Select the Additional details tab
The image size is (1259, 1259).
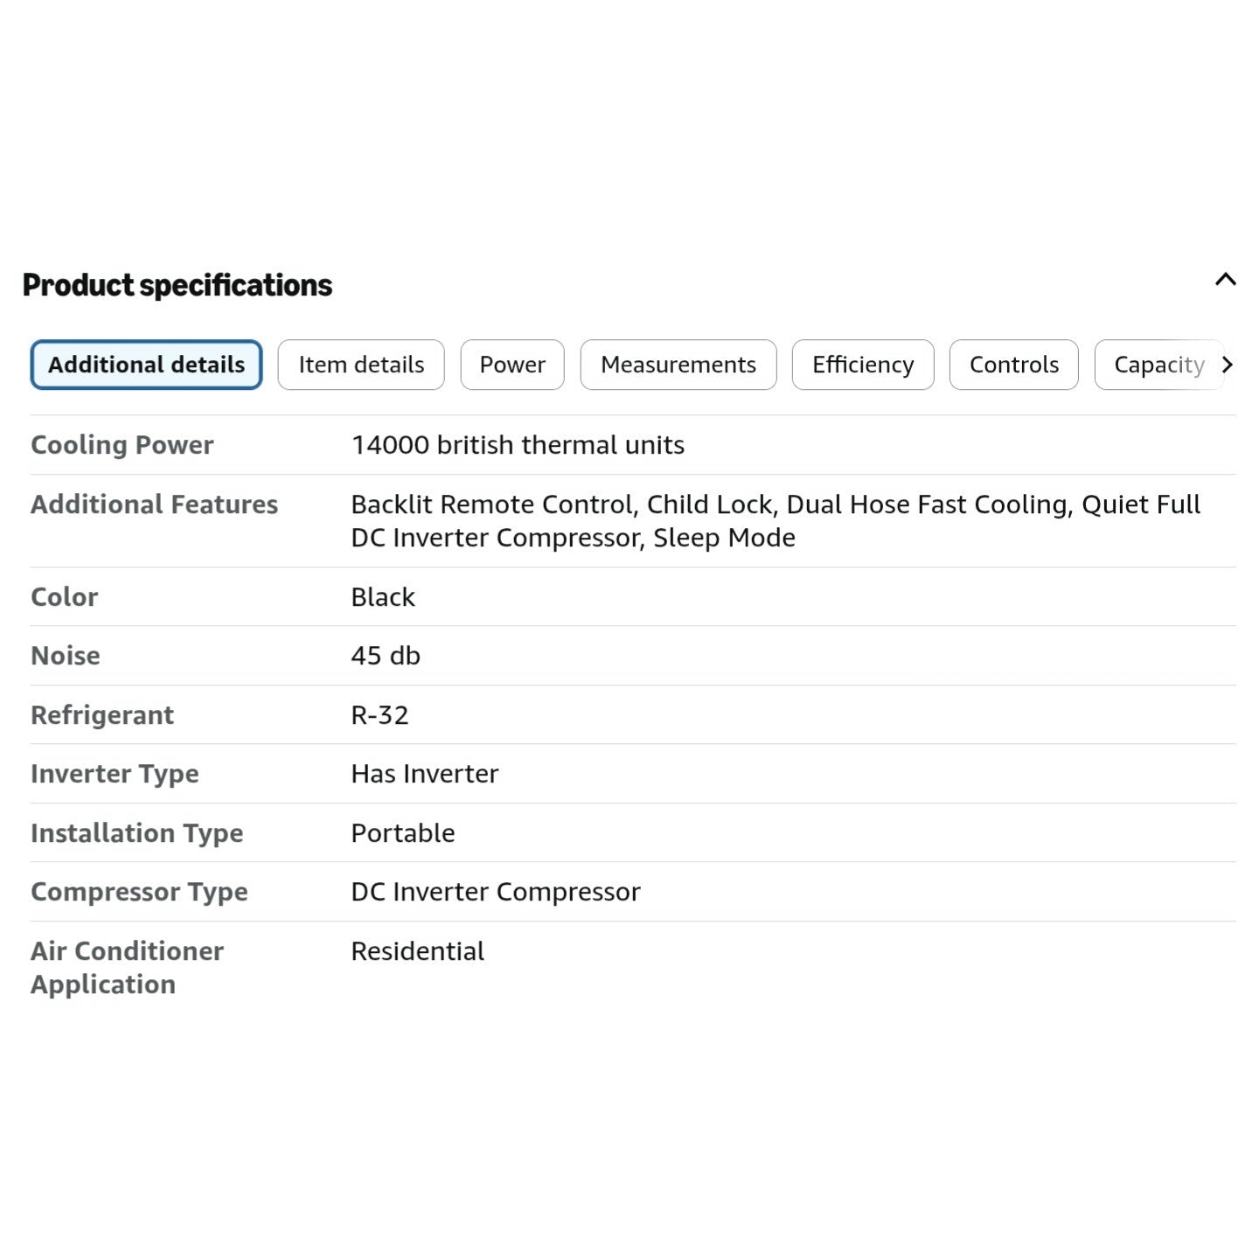146,365
